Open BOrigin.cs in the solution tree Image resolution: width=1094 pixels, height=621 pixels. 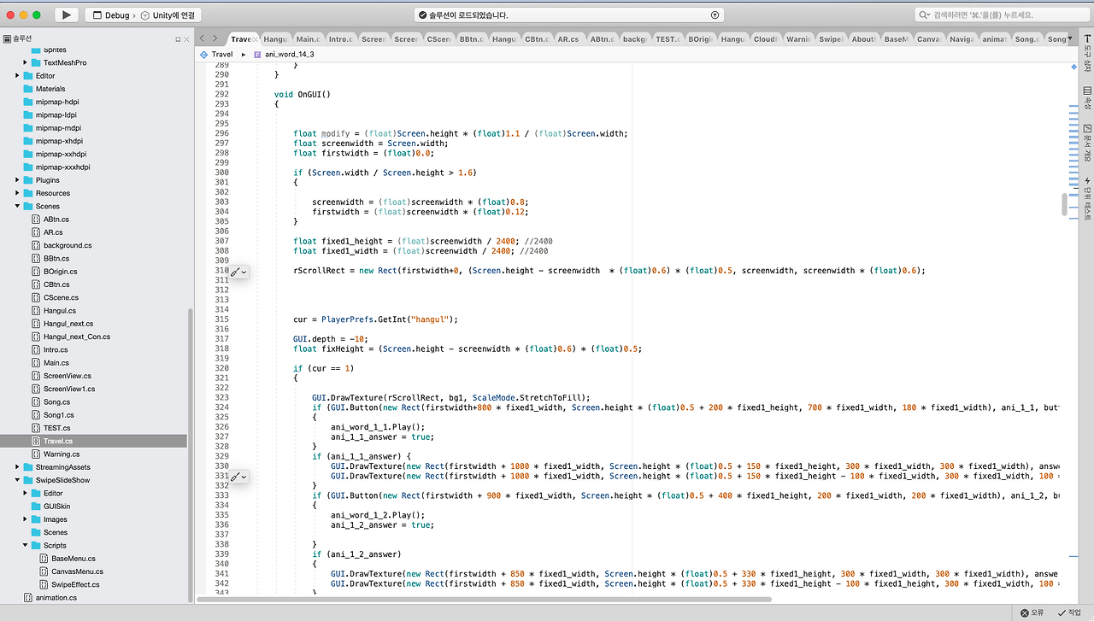click(60, 272)
